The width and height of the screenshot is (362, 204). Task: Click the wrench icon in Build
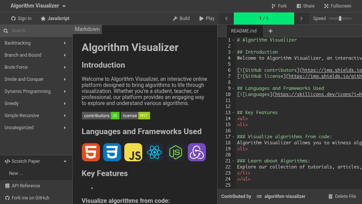pyautogui.click(x=175, y=19)
